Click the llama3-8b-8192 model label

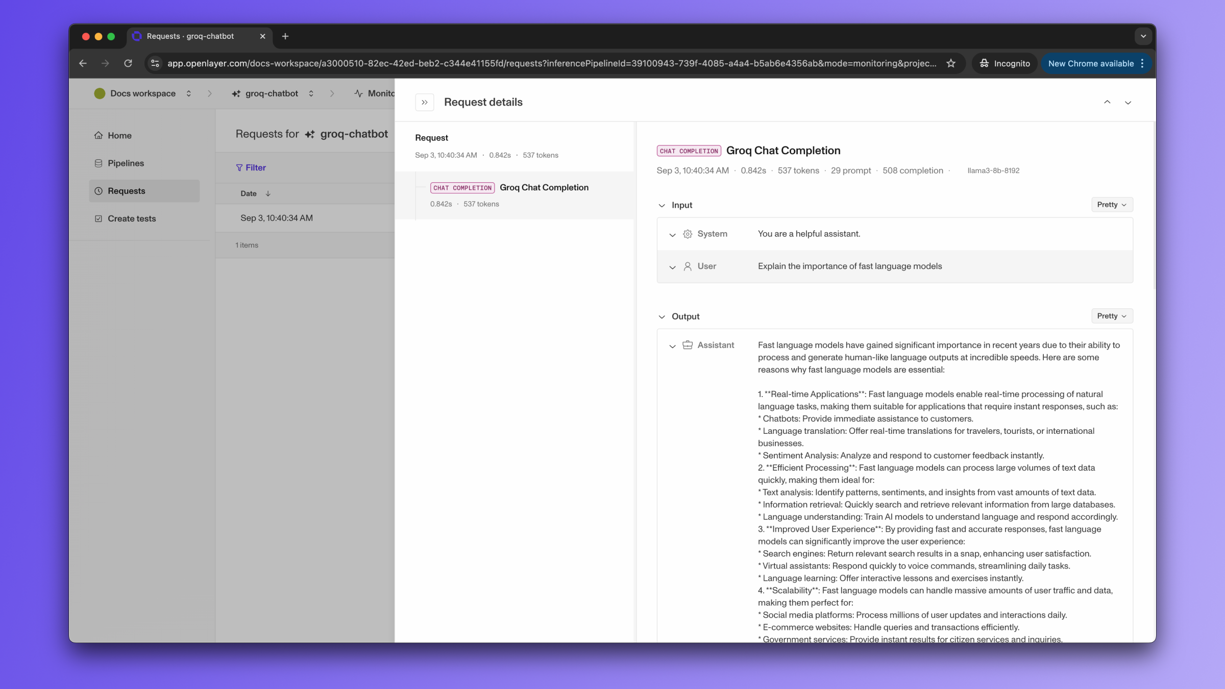[x=993, y=170]
